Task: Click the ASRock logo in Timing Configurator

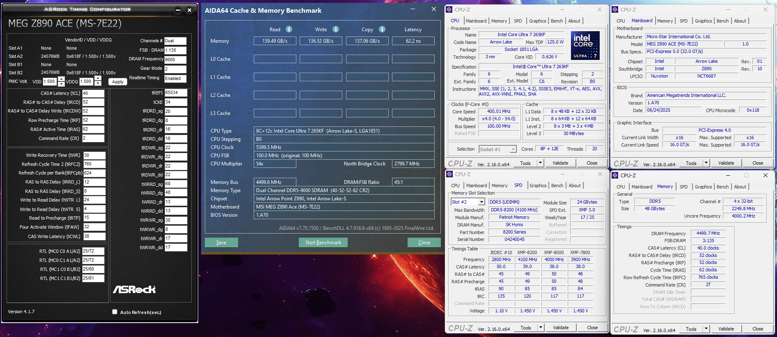Action: pos(134,289)
